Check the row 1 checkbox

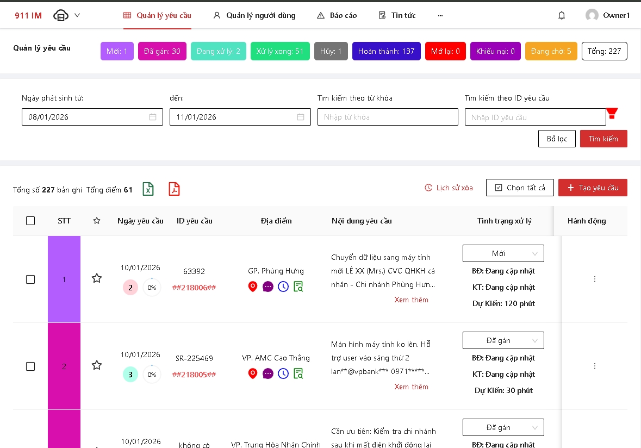pos(30,279)
